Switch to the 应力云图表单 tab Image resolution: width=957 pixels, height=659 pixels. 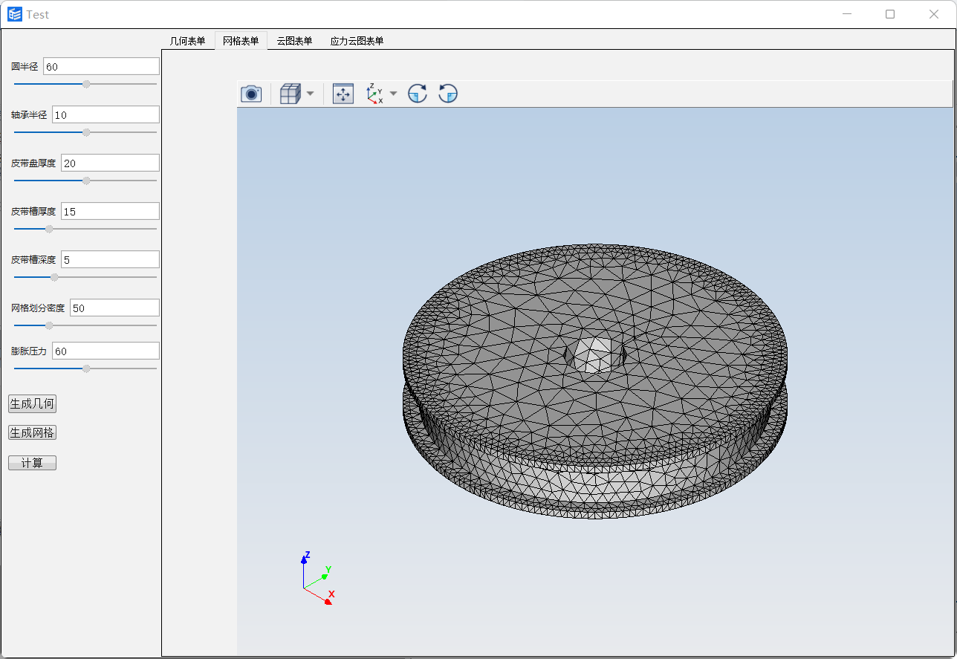[x=357, y=41]
